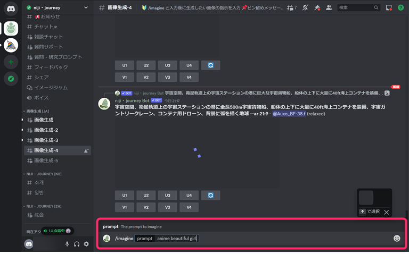Screen dimensions: 409x254
Task: Click the @Auxo_BF-38.f mention
Action: (x=289, y=114)
